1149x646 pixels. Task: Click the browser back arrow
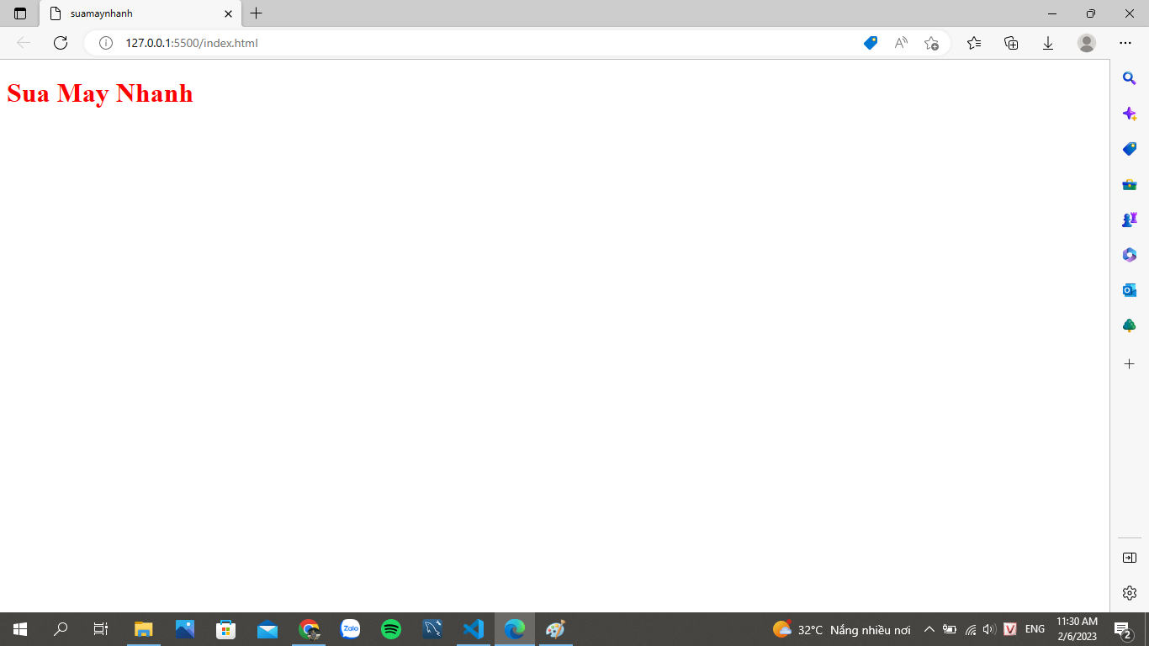[24, 43]
